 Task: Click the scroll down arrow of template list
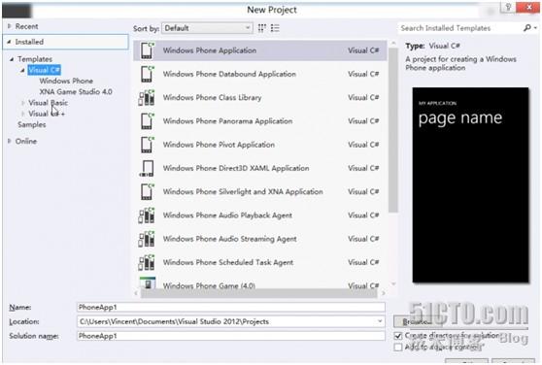(x=393, y=283)
